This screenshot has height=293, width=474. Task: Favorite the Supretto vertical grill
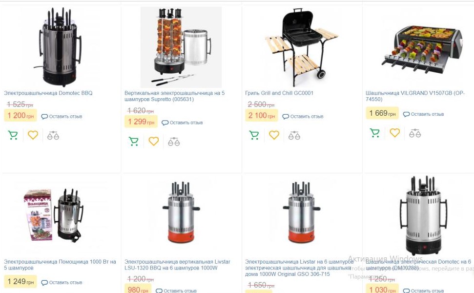(153, 142)
